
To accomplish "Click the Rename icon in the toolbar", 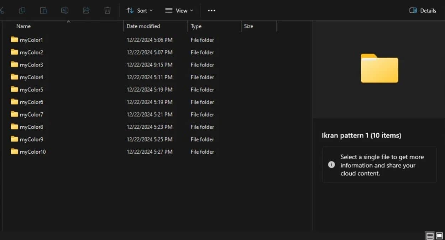I will pyautogui.click(x=65, y=10).
